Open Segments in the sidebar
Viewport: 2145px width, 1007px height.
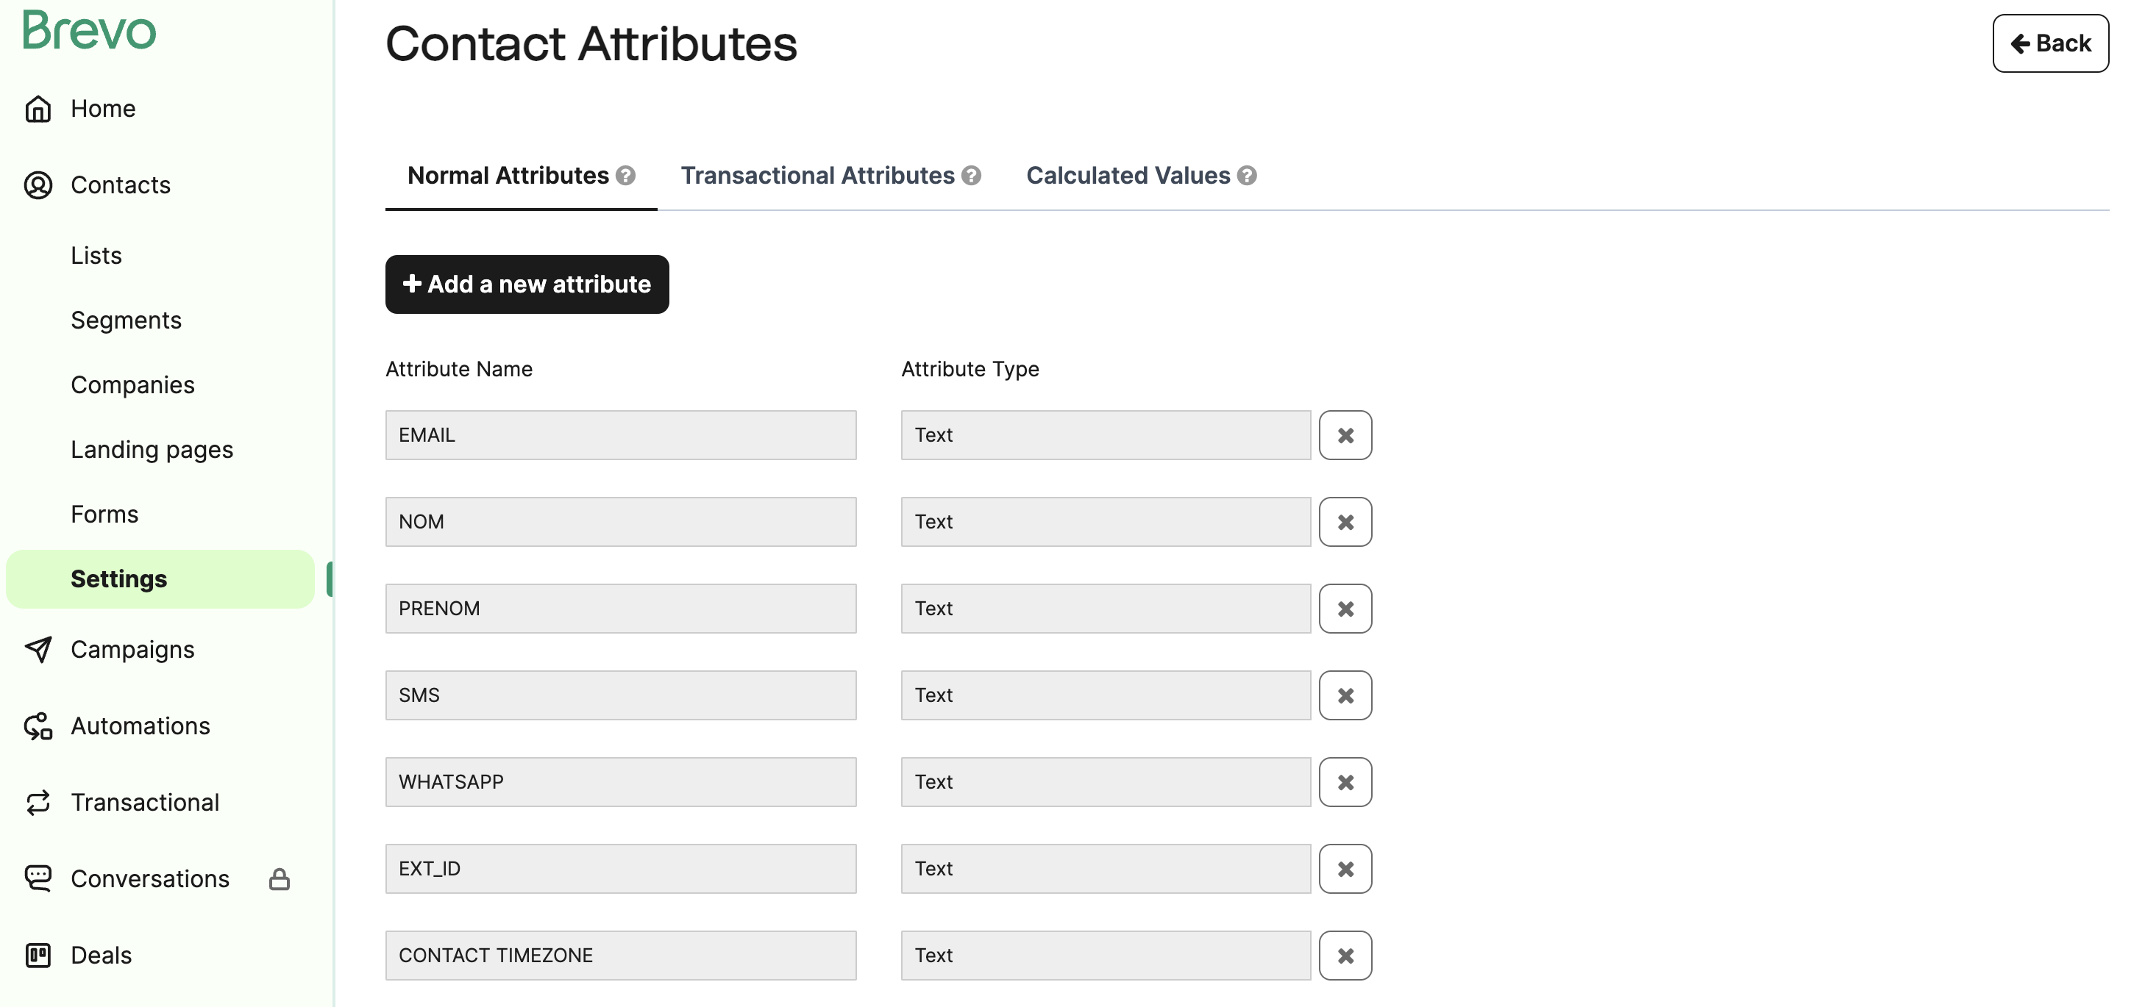126,320
